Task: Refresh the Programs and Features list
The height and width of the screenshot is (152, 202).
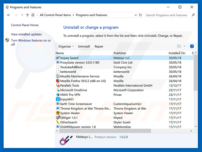Action: 140,15
